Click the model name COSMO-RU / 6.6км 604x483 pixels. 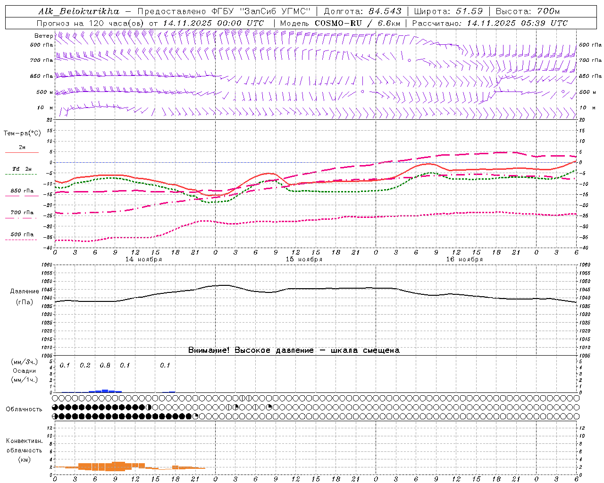[x=358, y=23]
